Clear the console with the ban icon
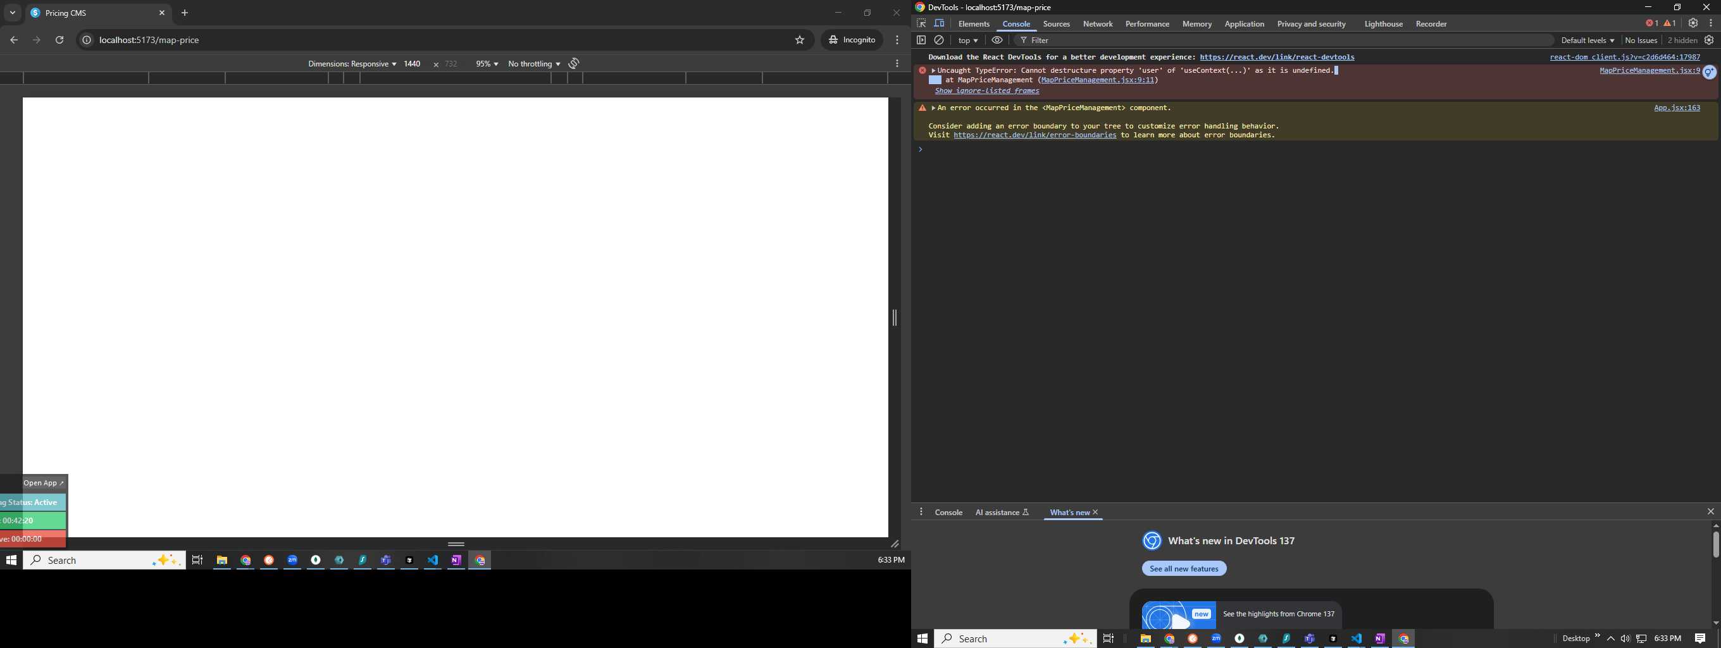Viewport: 1721px width, 648px height. pos(939,40)
